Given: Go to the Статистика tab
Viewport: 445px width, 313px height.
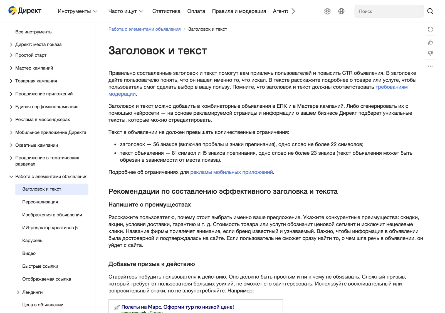Looking at the screenshot, I should tap(166, 11).
